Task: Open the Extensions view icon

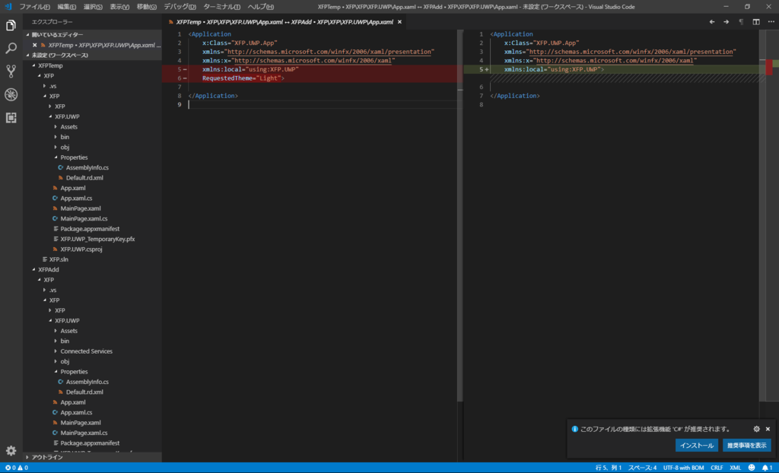Action: pos(11,118)
